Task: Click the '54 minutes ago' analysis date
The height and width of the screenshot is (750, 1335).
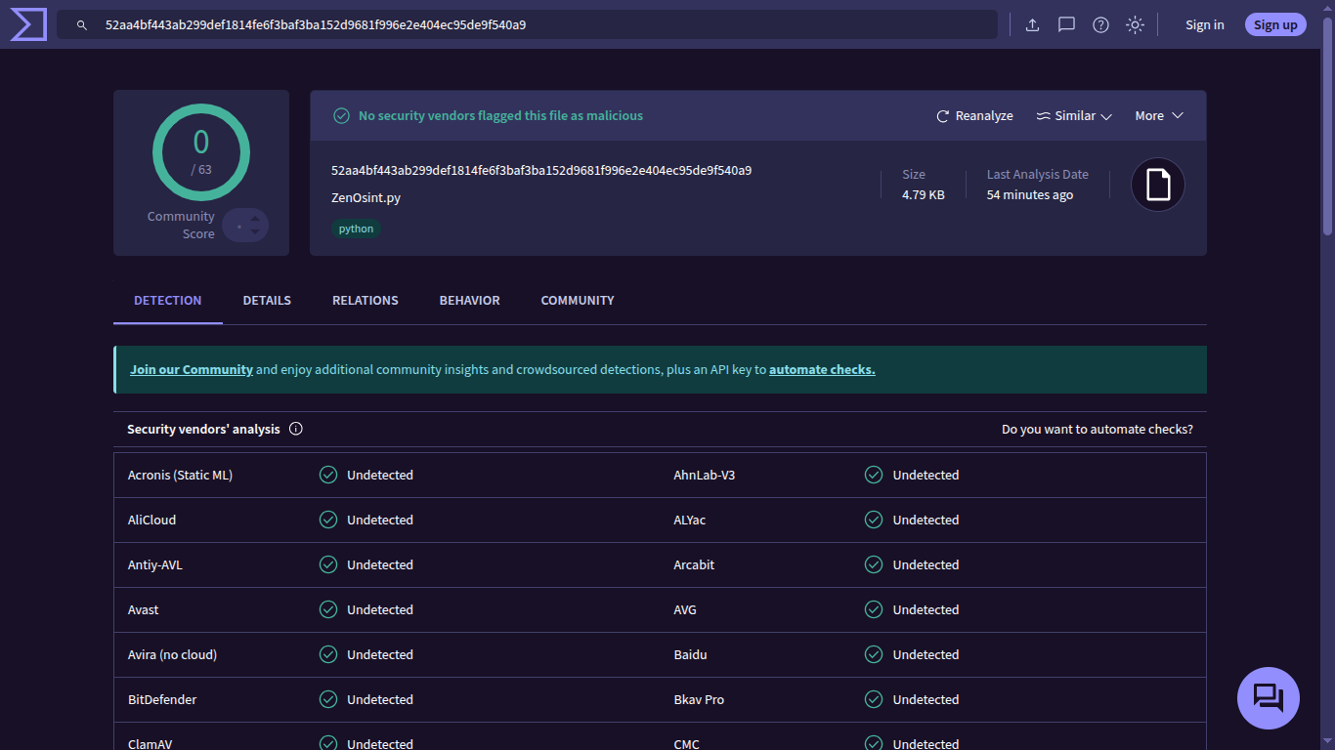Action: (x=1030, y=194)
